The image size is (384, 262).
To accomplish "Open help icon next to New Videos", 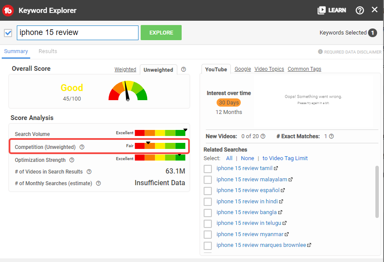I will [x=263, y=136].
